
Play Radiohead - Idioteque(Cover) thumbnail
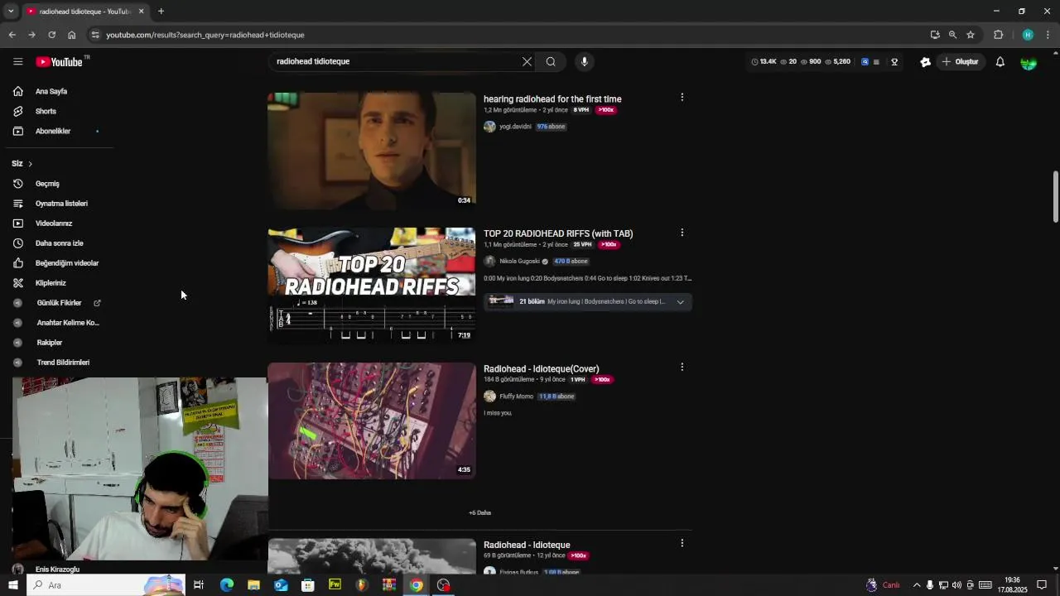372,421
